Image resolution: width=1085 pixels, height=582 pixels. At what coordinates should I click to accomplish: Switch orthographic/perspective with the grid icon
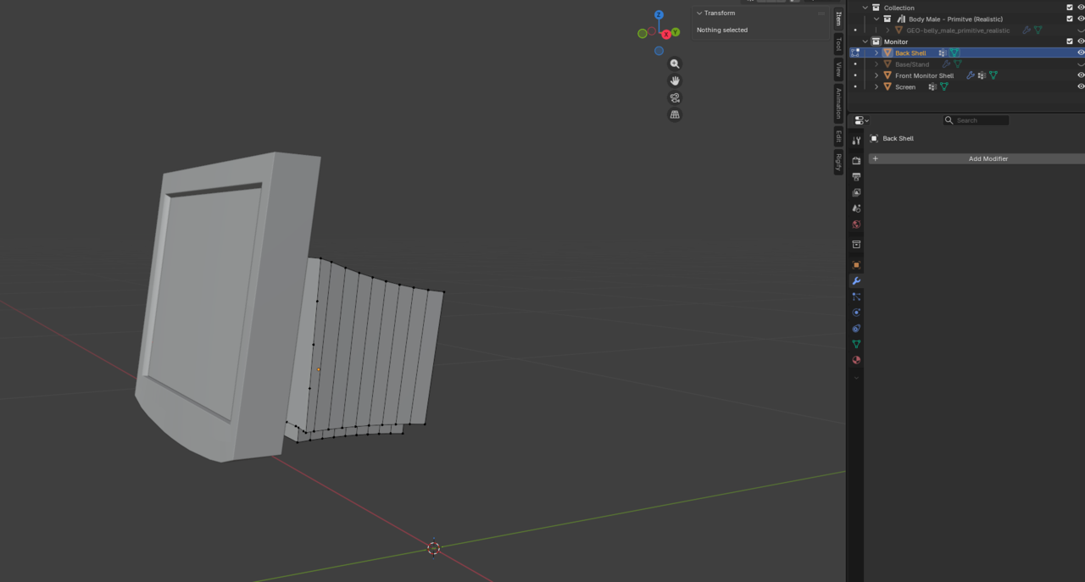675,114
